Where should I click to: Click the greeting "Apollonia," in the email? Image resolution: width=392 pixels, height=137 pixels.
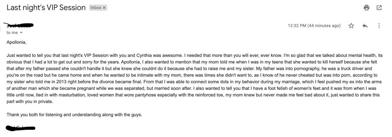17,42
